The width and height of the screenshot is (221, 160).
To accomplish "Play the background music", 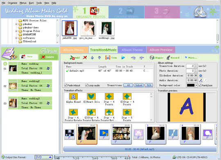I will pyautogui.click(x=123, y=57).
